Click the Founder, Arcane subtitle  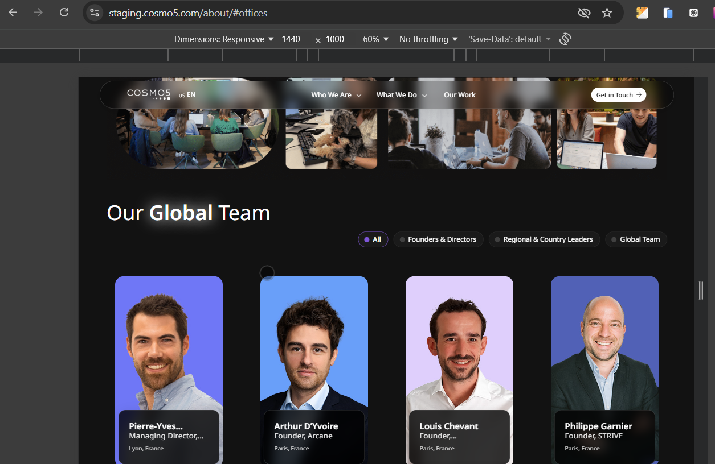[x=303, y=436]
